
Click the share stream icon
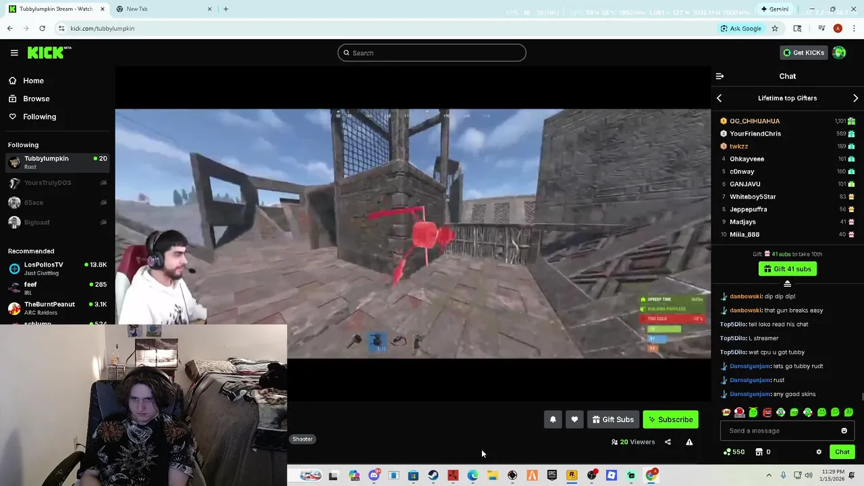click(668, 442)
